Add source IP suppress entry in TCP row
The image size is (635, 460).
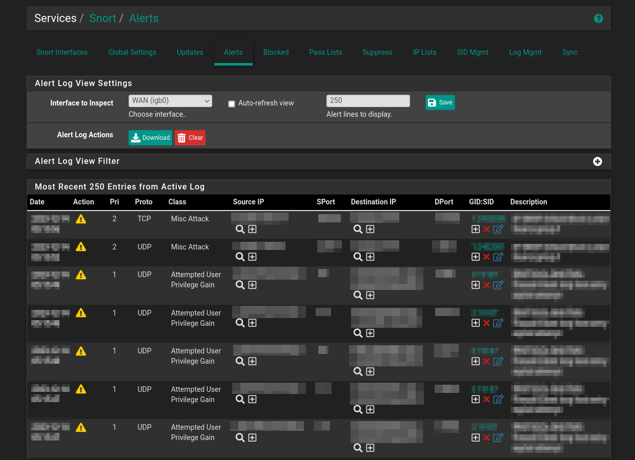(x=252, y=229)
